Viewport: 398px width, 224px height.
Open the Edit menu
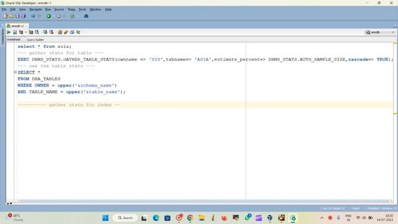click(x=13, y=9)
